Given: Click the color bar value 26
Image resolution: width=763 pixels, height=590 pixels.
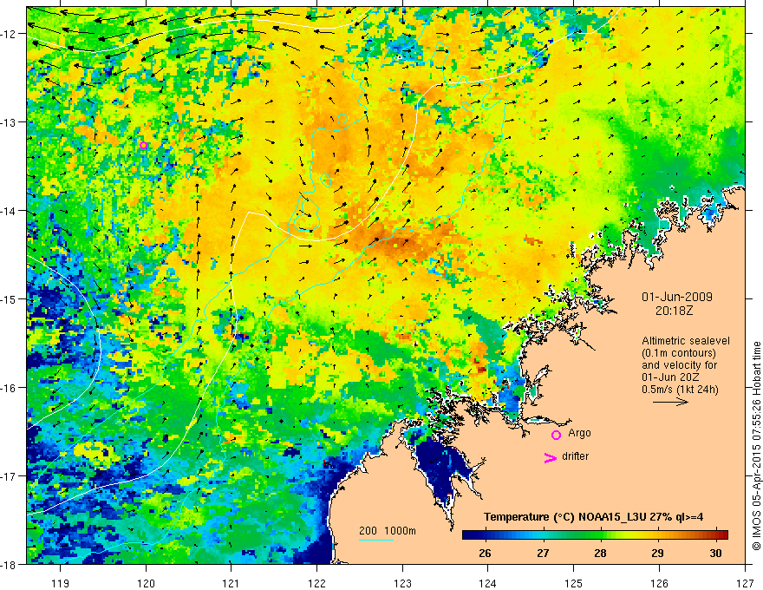Looking at the screenshot, I should 485,553.
